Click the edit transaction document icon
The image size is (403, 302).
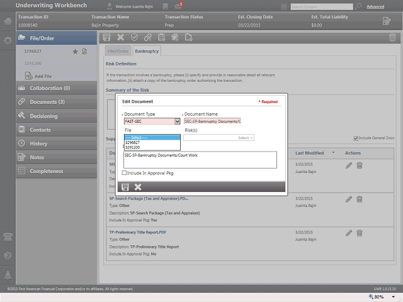[x=387, y=21]
